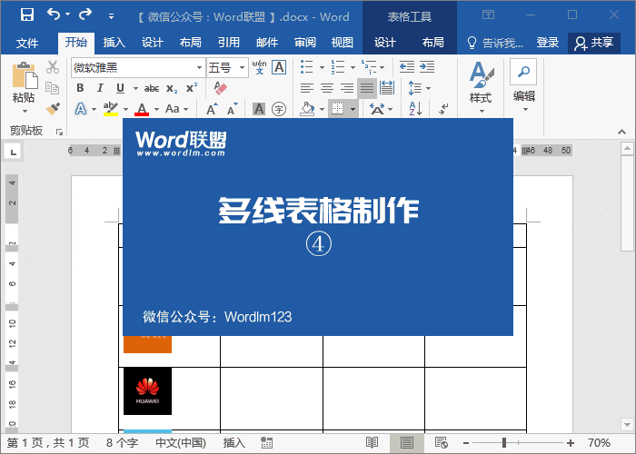The image size is (636, 454).
Task: Toggle subscript formatting
Action: click(172, 88)
